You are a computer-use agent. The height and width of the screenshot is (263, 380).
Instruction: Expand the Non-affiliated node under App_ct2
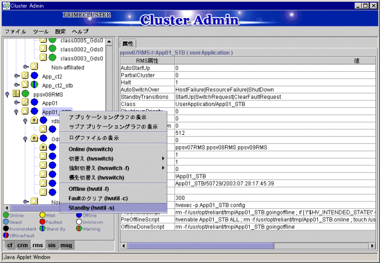(25, 67)
